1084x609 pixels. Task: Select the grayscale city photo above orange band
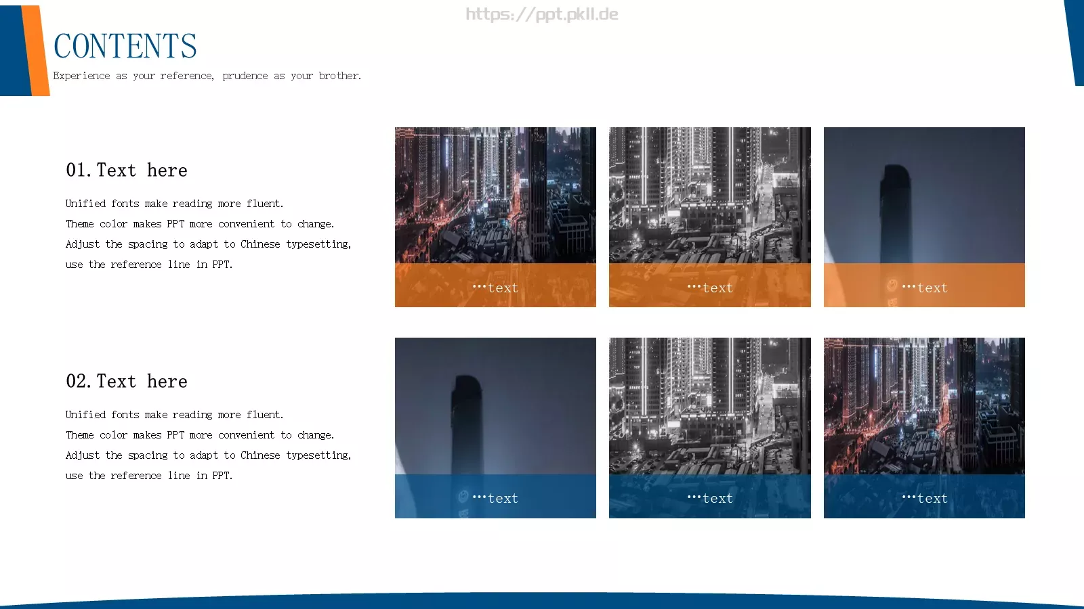click(x=709, y=195)
